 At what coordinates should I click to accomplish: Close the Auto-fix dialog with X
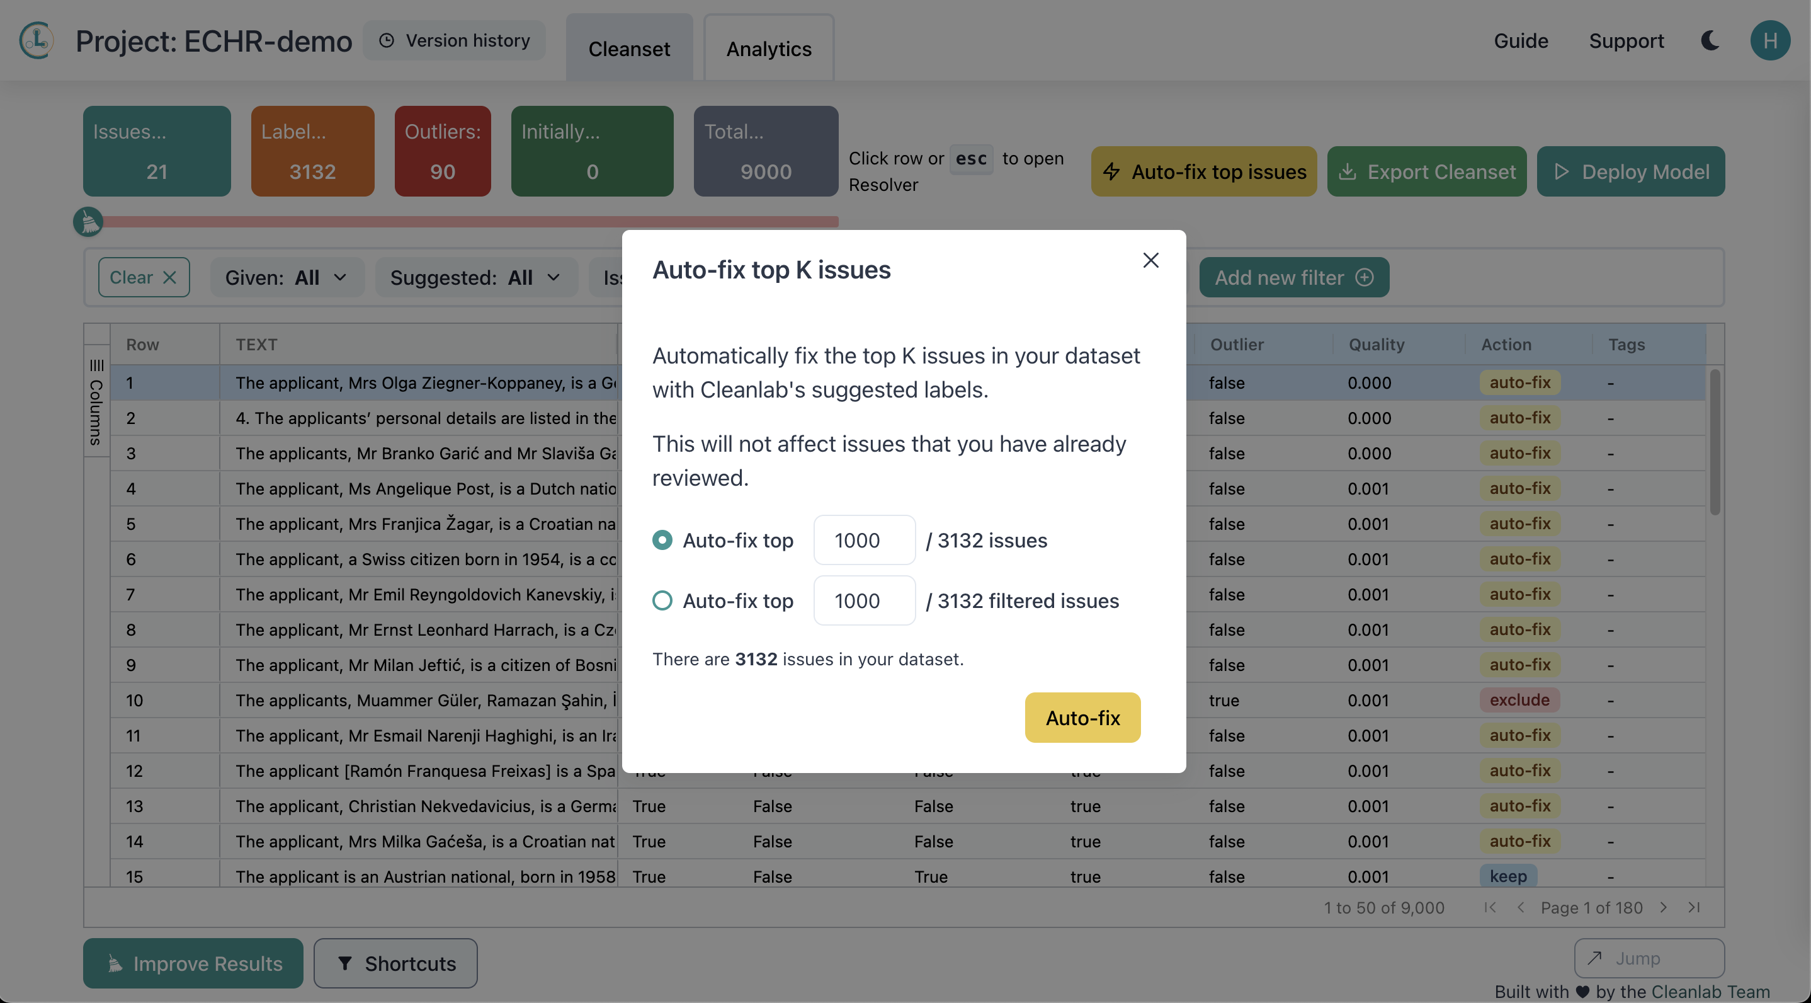pyautogui.click(x=1150, y=260)
